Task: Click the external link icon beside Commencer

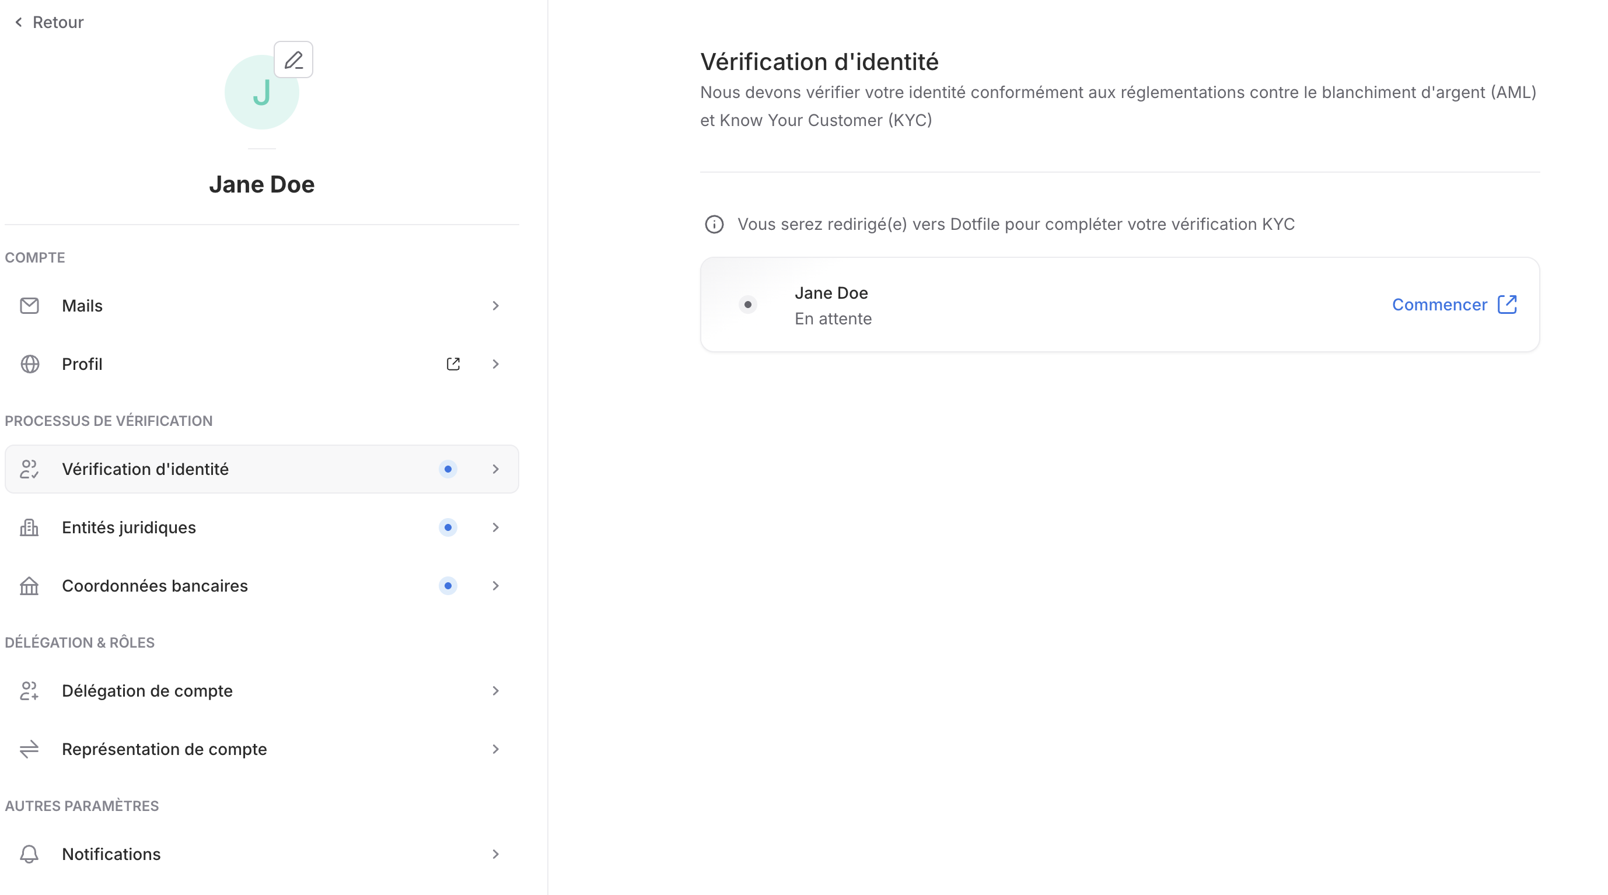Action: coord(1508,305)
